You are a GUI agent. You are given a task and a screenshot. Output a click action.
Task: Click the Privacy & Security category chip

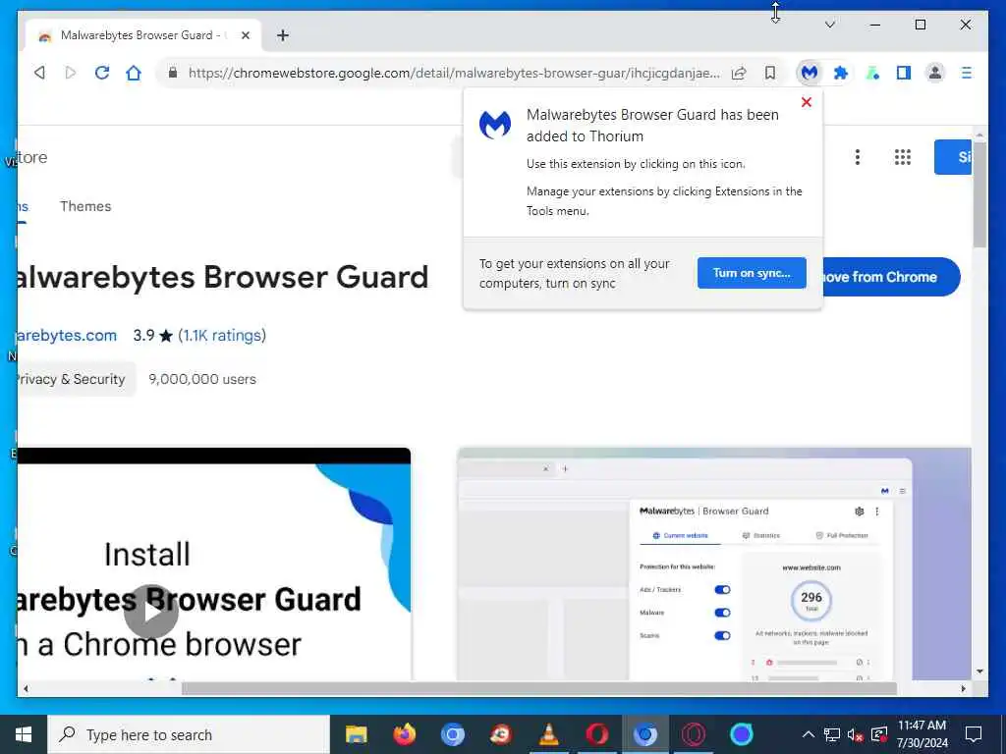click(76, 379)
